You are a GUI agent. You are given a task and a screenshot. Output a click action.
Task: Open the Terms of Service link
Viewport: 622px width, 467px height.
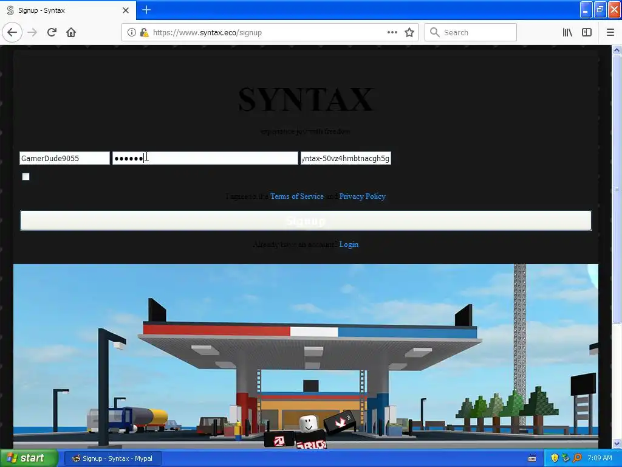[296, 196]
